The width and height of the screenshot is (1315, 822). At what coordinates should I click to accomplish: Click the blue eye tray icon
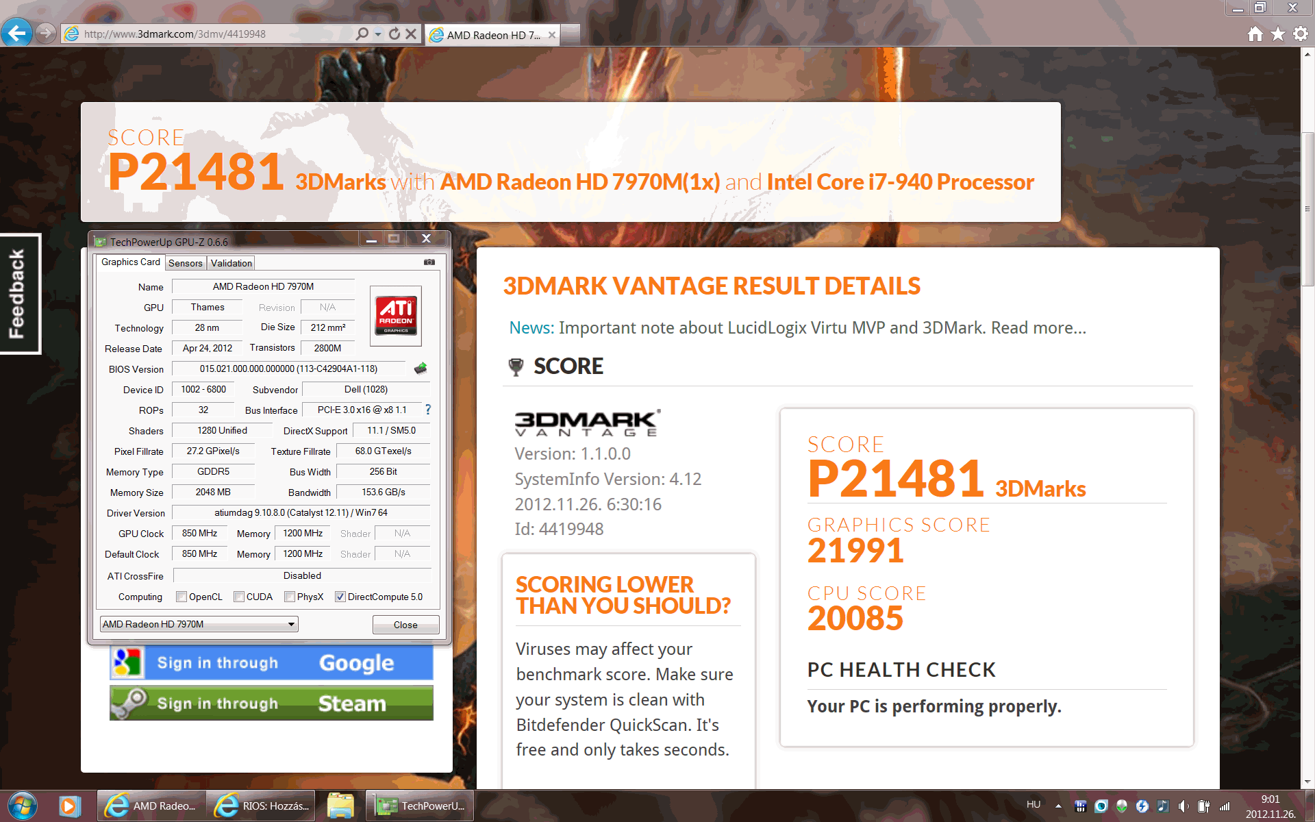pyautogui.click(x=1101, y=806)
